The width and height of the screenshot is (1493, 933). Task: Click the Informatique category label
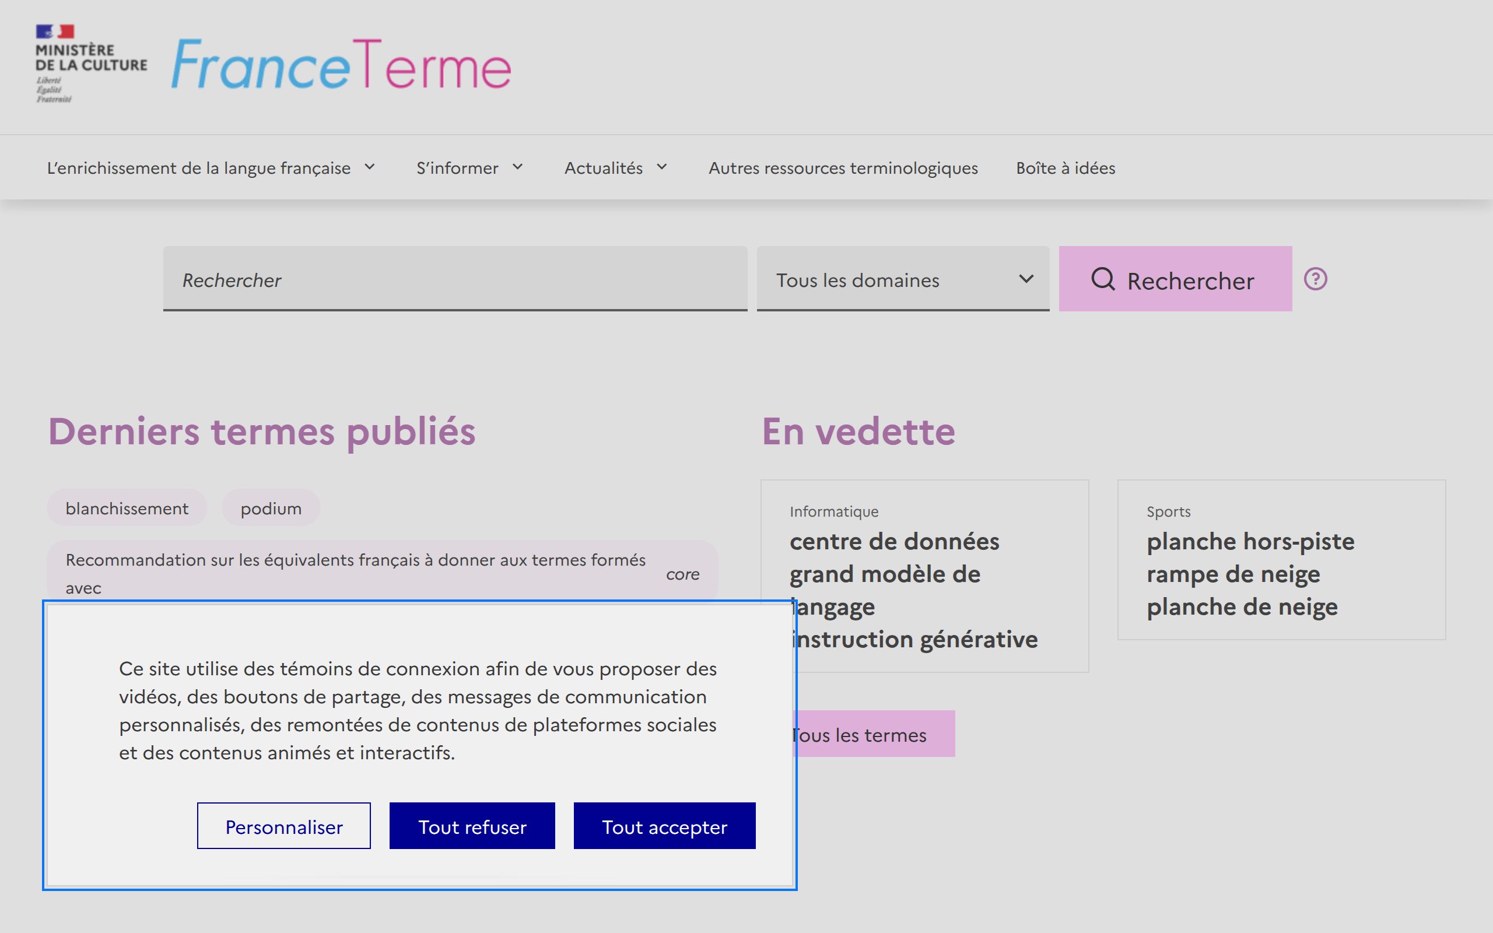click(834, 511)
